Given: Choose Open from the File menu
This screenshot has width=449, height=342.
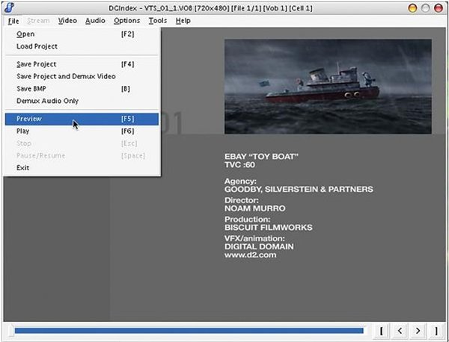Looking at the screenshot, I should click(x=82, y=34).
